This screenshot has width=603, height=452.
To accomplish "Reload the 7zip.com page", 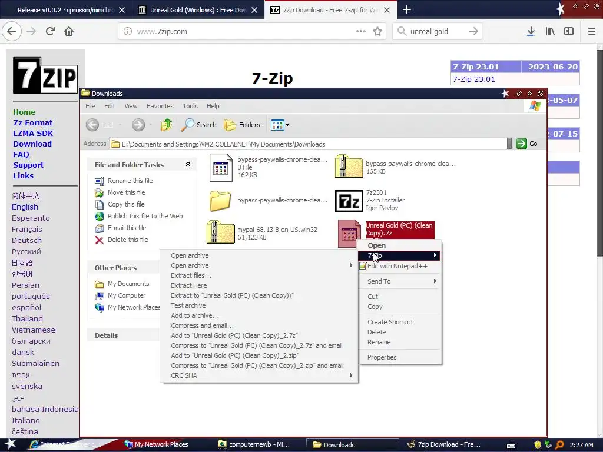I will click(x=50, y=31).
